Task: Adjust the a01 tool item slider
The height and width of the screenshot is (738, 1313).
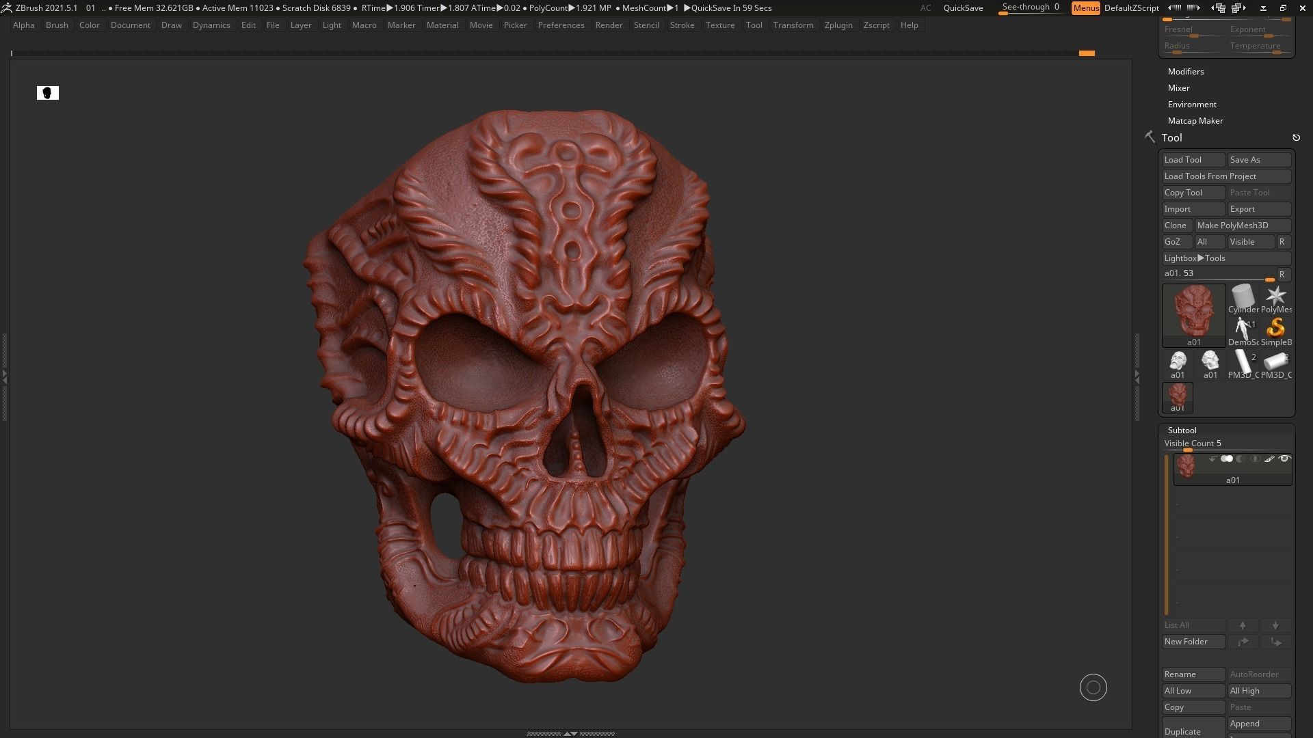Action: tap(1219, 275)
